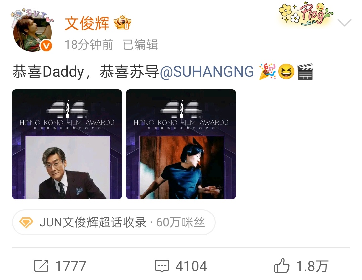Open the poster's profile avatar
The width and height of the screenshot is (362, 280).
tap(32, 31)
